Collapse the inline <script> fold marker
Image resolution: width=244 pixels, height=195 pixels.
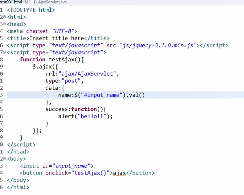point(4,52)
